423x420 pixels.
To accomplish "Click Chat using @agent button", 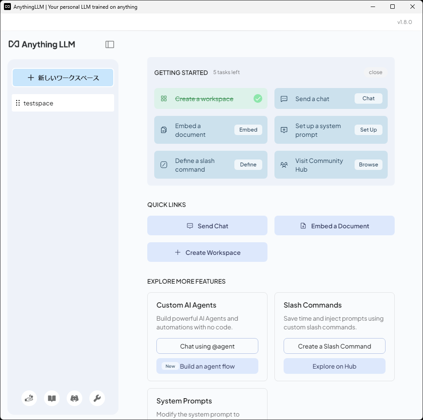I will [x=207, y=346].
